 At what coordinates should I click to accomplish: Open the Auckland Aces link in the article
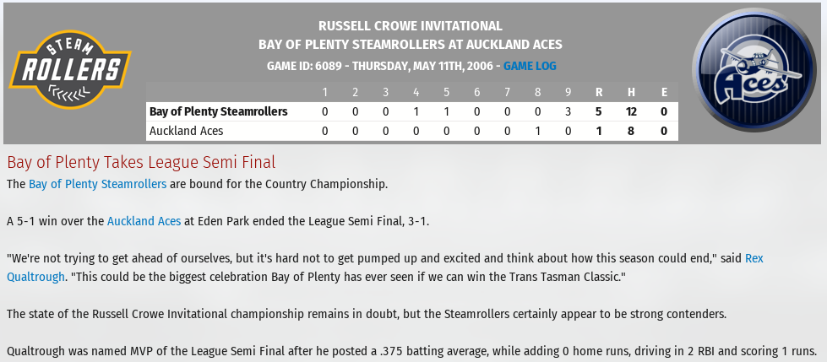(144, 221)
